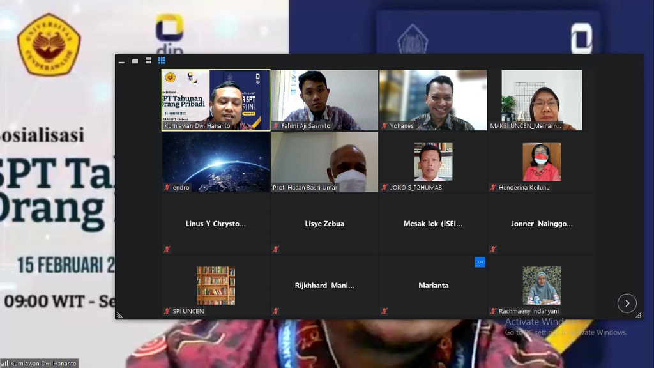Click muted mic icon on SPI UNCEN
The image size is (654, 368).
point(167,311)
